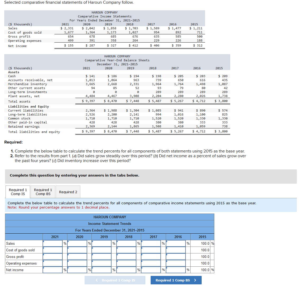
Task: Select the Cost of goods sold 2017 input
Action: [151, 250]
